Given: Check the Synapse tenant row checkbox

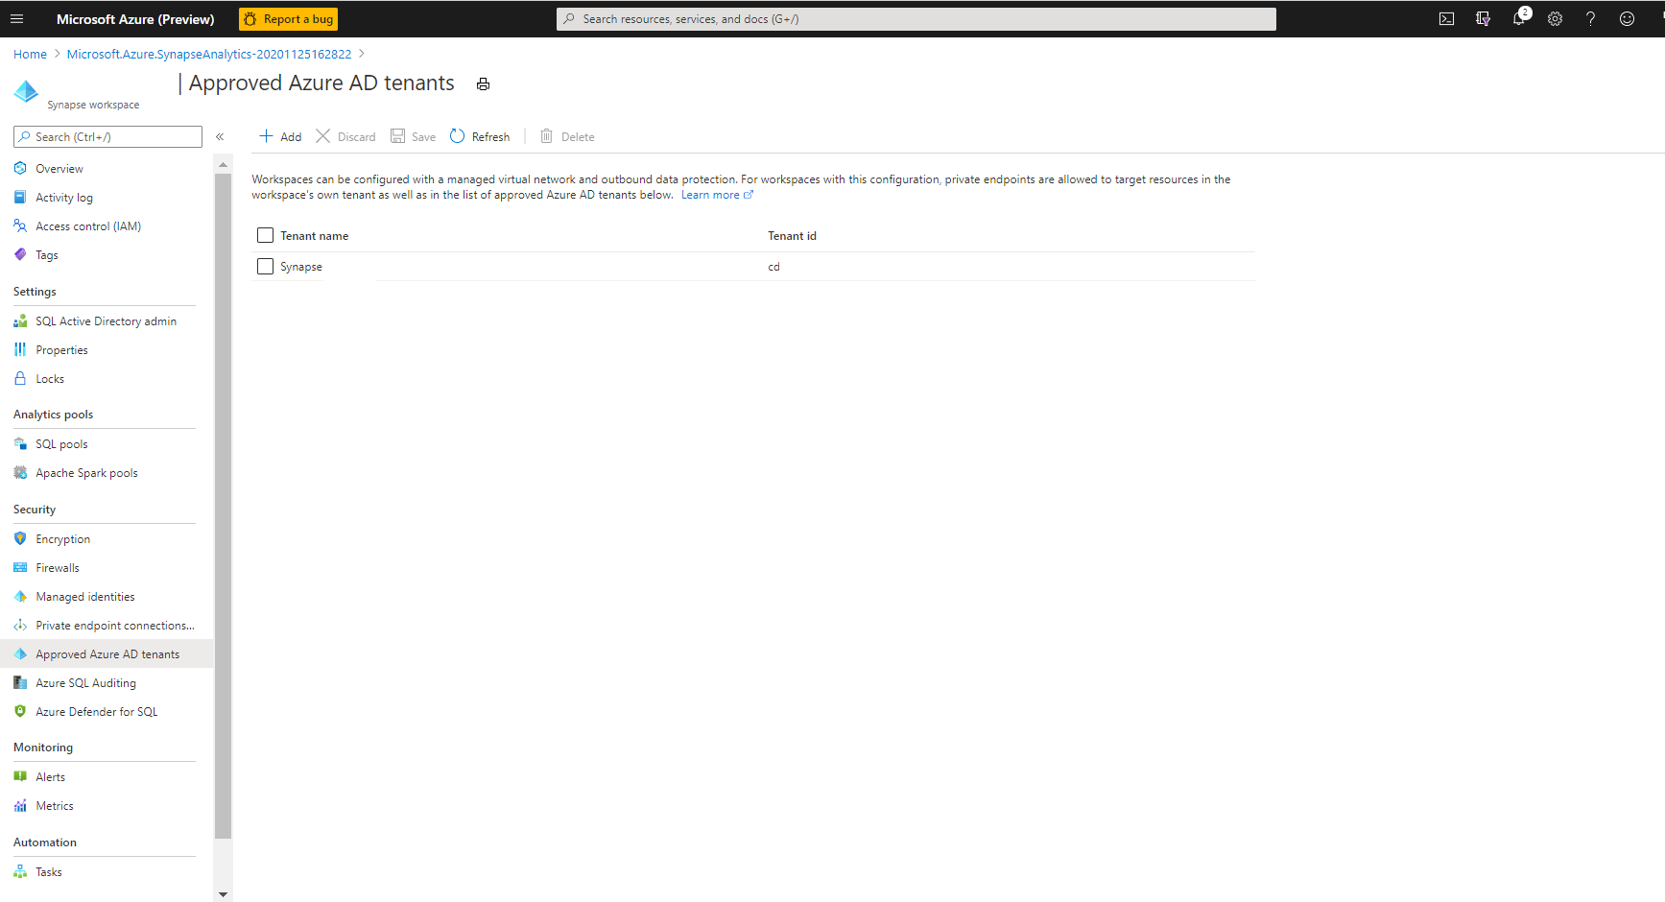Looking at the screenshot, I should tap(266, 266).
